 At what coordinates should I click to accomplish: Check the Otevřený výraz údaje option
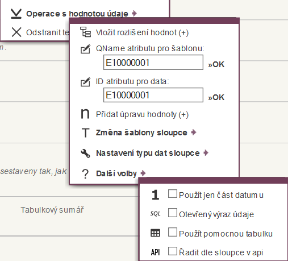173,213
